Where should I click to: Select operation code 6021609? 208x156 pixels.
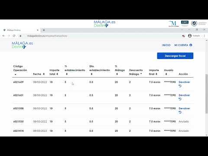point(18,82)
